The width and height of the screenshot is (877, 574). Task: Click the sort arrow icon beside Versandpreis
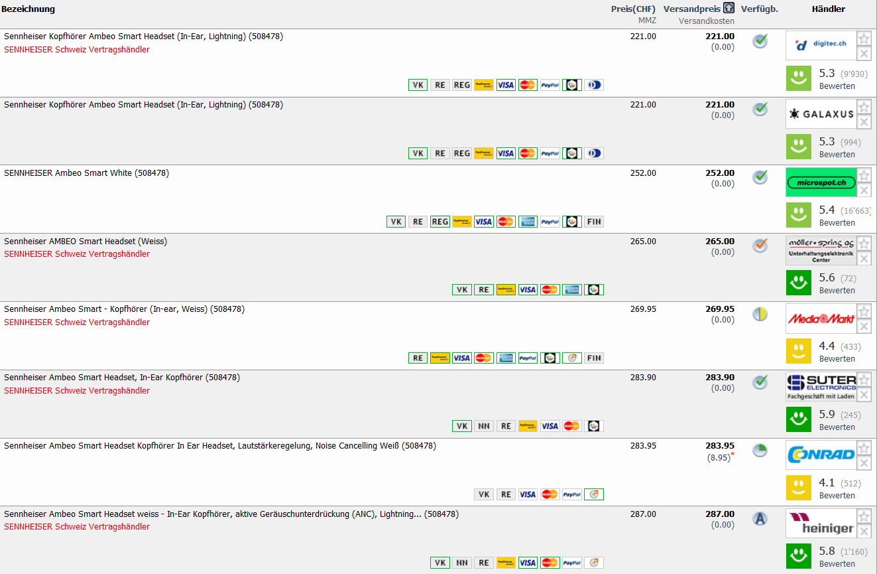coord(729,9)
